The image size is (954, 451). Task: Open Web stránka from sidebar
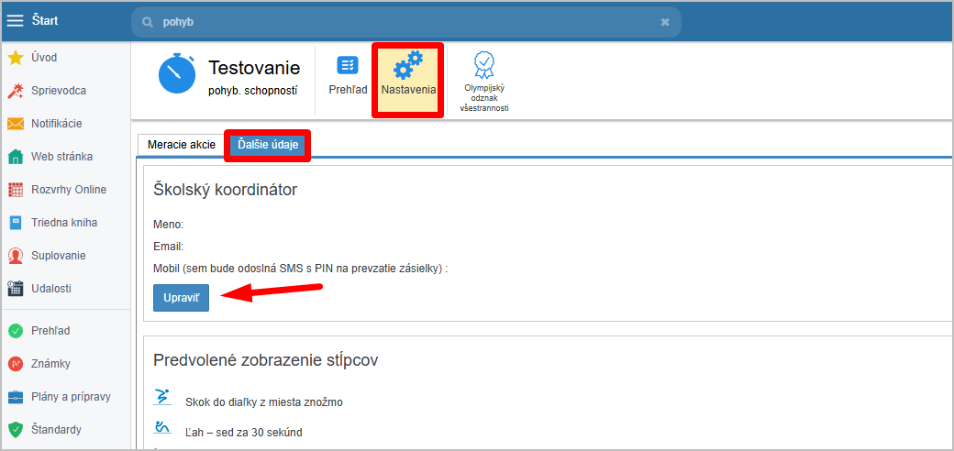61,157
